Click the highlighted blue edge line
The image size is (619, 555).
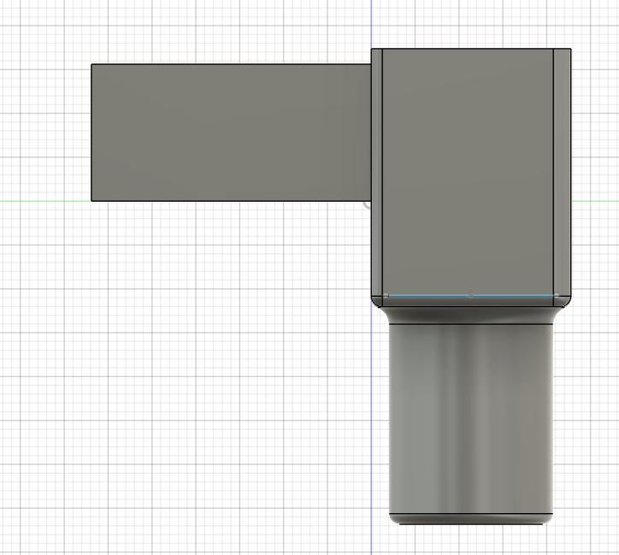coord(471,295)
